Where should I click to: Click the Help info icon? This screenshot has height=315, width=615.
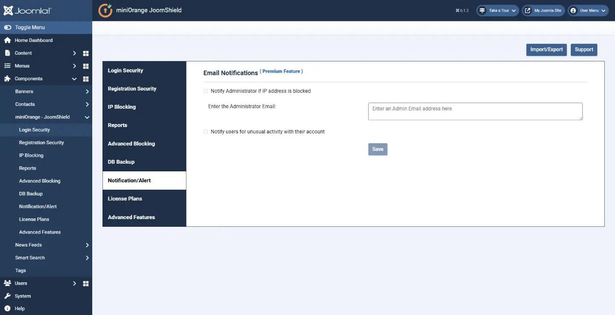pyautogui.click(x=7, y=308)
